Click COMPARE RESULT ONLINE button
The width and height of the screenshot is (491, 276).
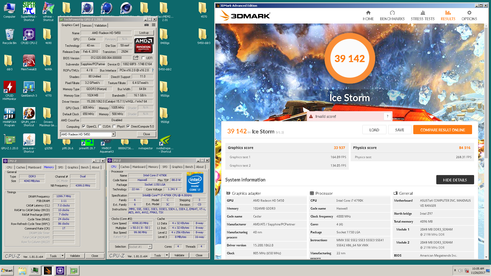(443, 130)
